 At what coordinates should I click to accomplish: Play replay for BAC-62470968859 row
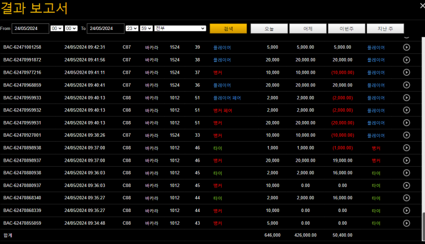(x=406, y=85)
